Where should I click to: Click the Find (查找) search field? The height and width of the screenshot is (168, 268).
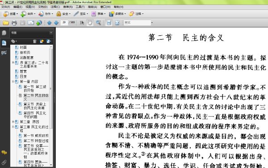tap(137, 22)
